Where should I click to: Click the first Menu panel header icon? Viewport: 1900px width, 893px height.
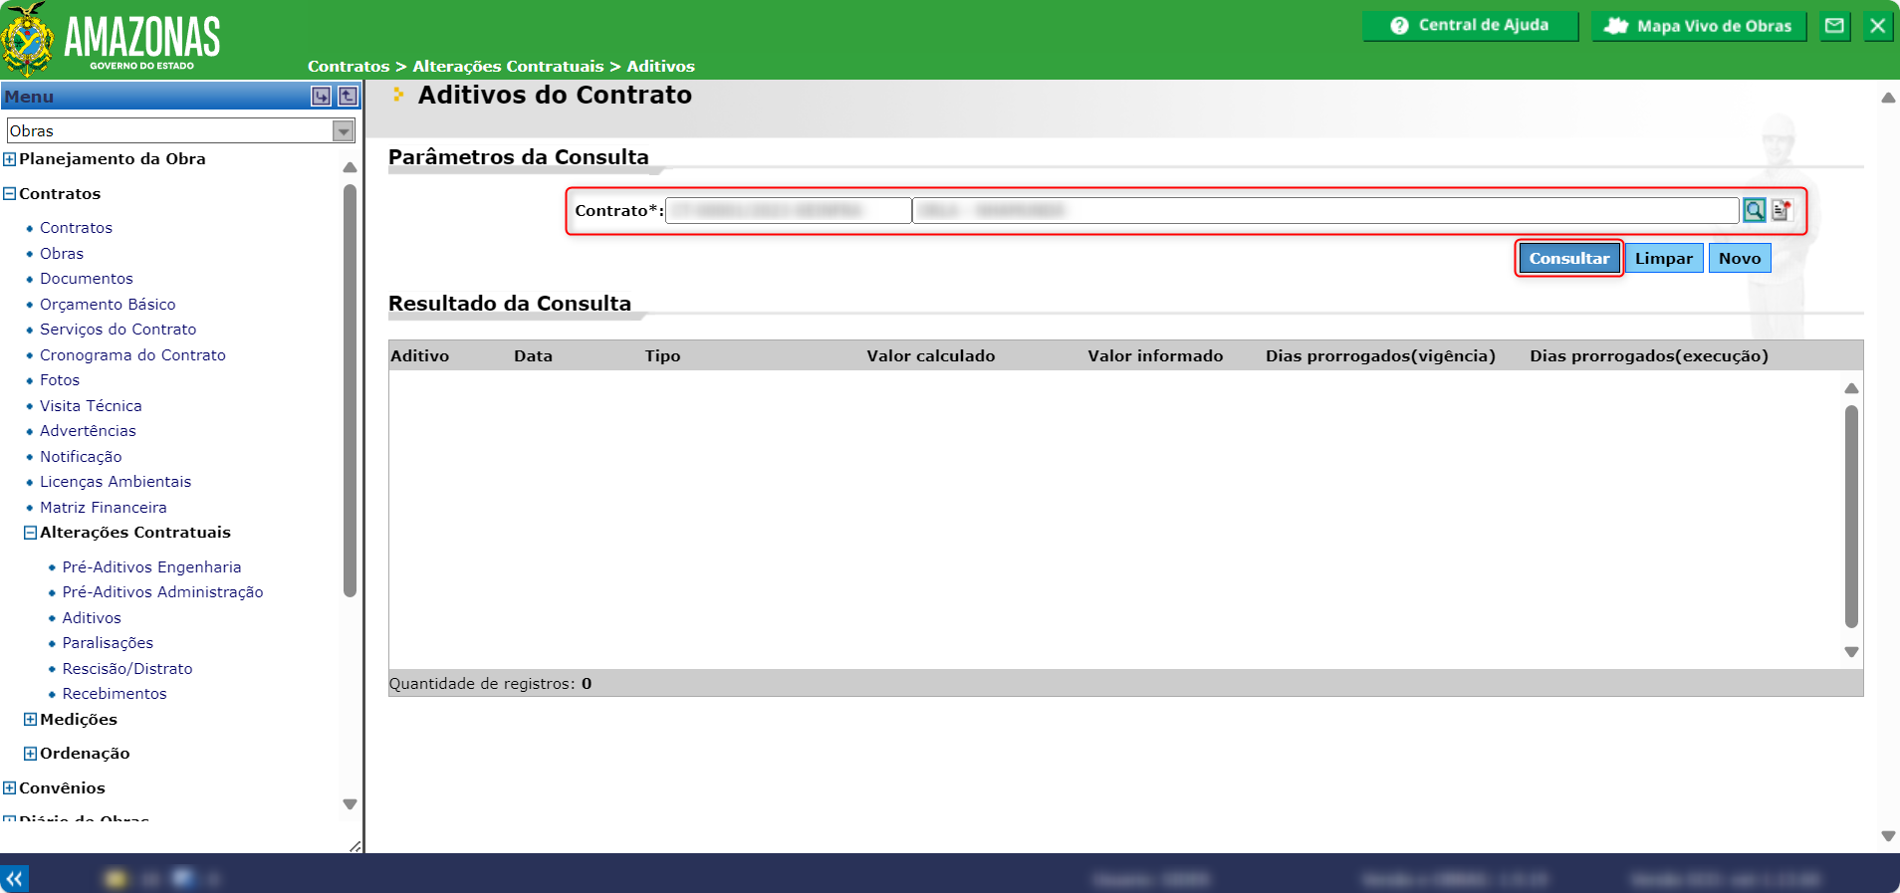click(x=321, y=97)
